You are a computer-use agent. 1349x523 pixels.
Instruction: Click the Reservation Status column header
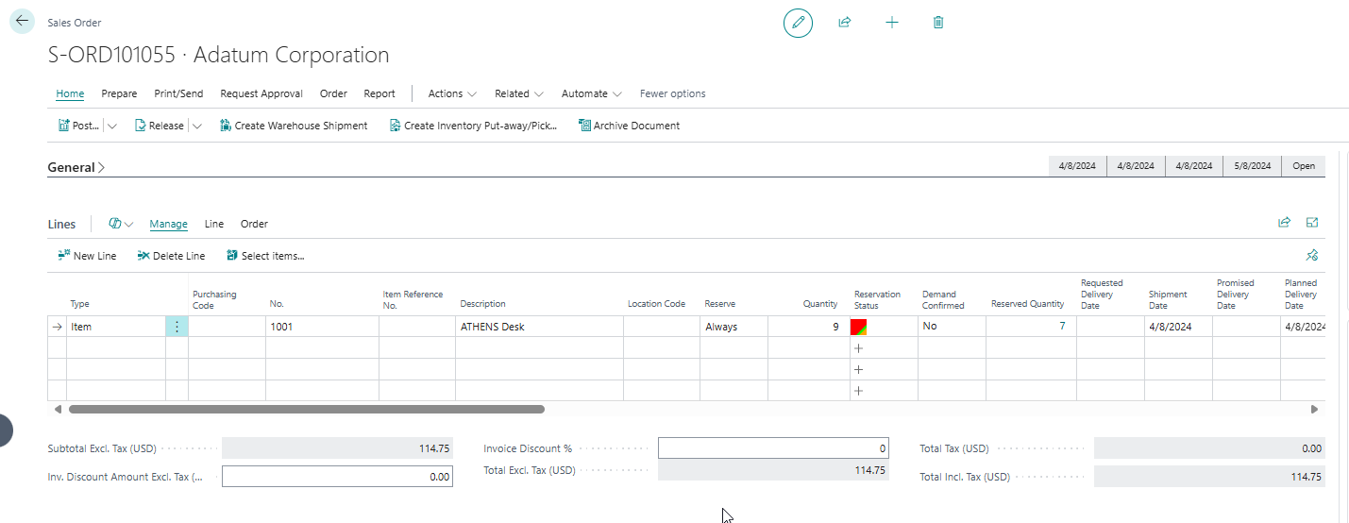coord(877,299)
